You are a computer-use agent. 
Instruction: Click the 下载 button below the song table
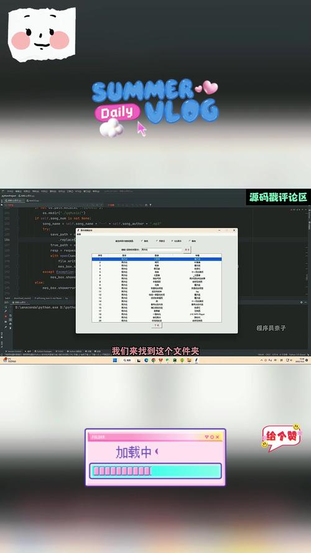click(x=157, y=325)
